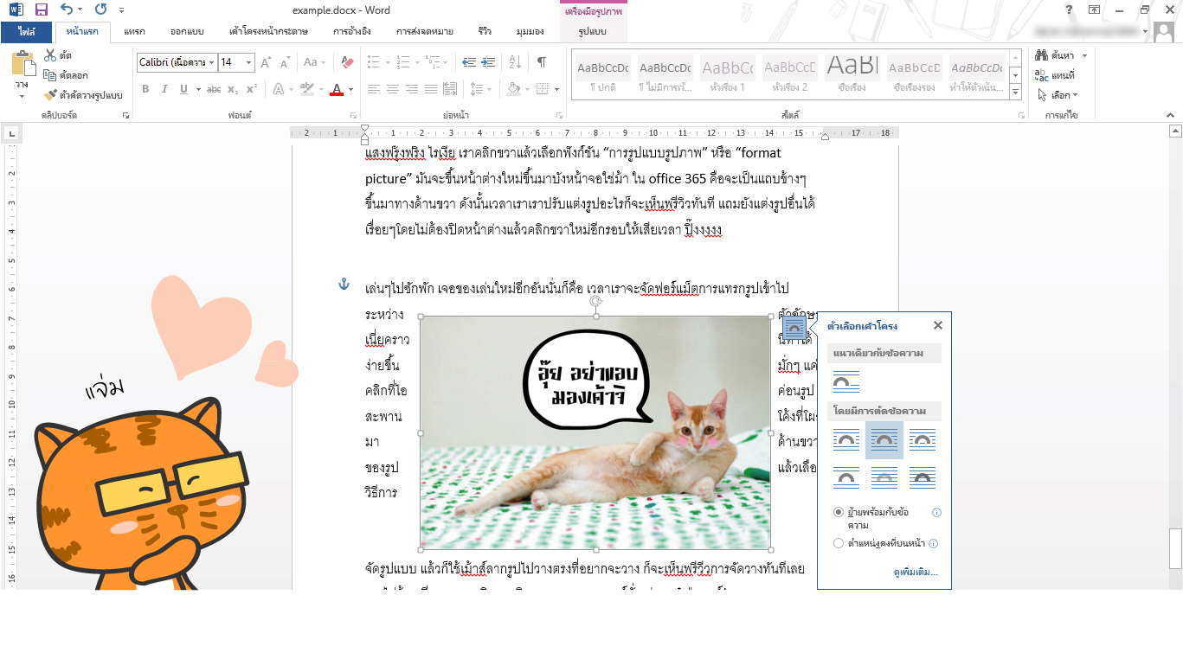1183x672 pixels.
Task: Toggle subscript formatting
Action: 233,89
